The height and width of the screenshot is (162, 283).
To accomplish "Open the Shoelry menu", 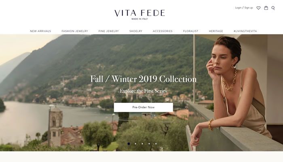I will tap(136, 31).
